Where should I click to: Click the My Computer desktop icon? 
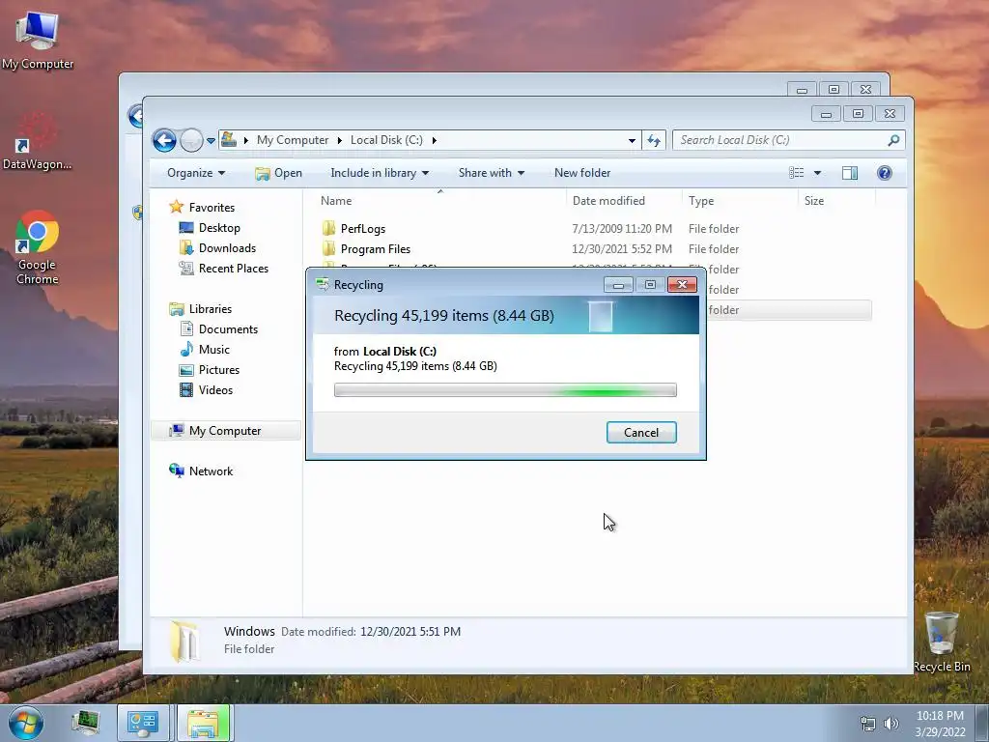point(38,39)
